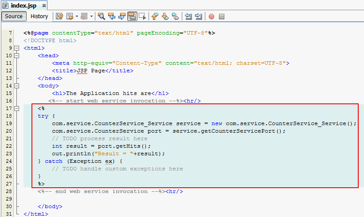The image size is (364, 217).
Task: Click 'end web service invocation' comment
Action: pos(102,191)
